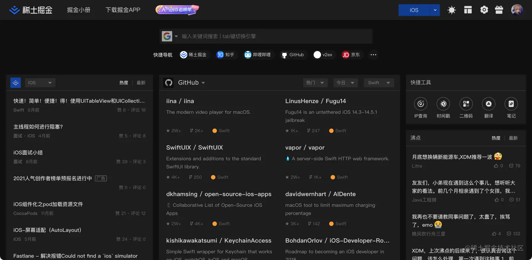The image size is (532, 260).
Task: Open user avatar profile menu
Action: (x=517, y=10)
